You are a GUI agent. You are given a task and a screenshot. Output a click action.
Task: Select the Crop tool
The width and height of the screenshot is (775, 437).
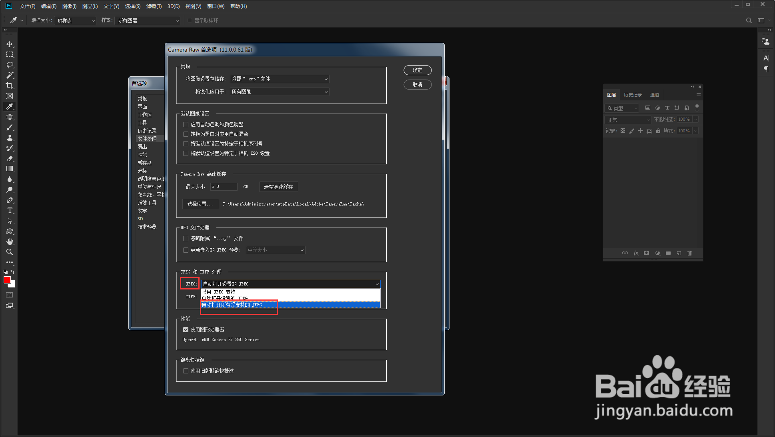click(x=10, y=86)
